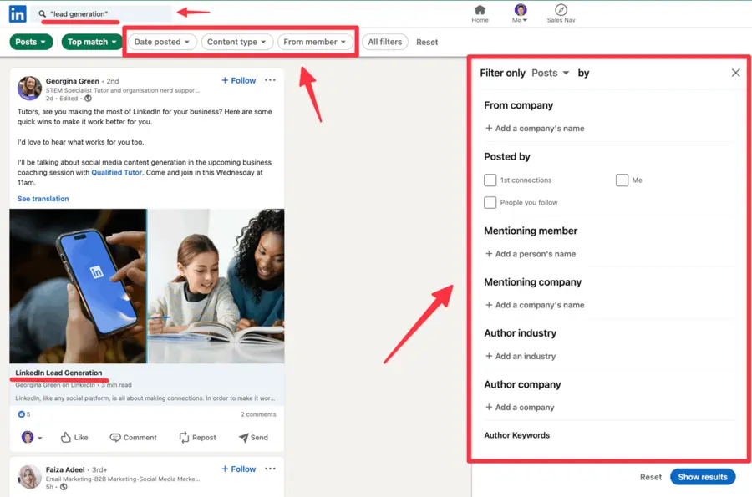This screenshot has width=752, height=497.
Task: Expand the Content type filter
Action: pyautogui.click(x=236, y=42)
